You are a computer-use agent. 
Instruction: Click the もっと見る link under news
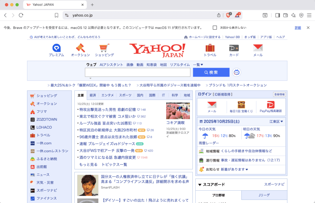pyautogui.click(x=88, y=165)
